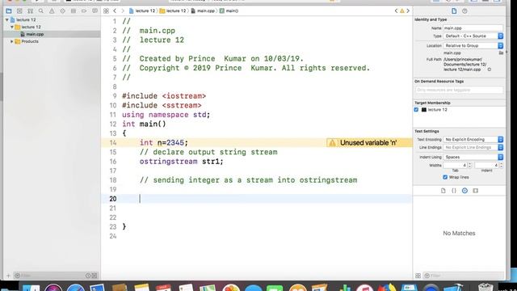
Task: Open the Type dropdown Default C++ Source
Action: coord(473,36)
